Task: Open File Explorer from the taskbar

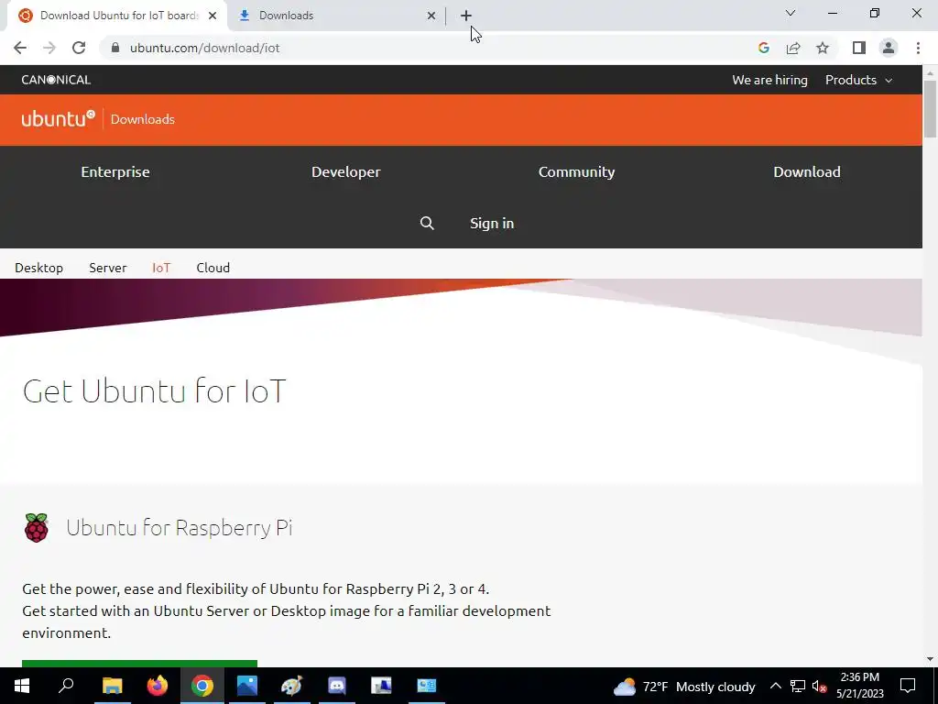Action: coord(112,686)
